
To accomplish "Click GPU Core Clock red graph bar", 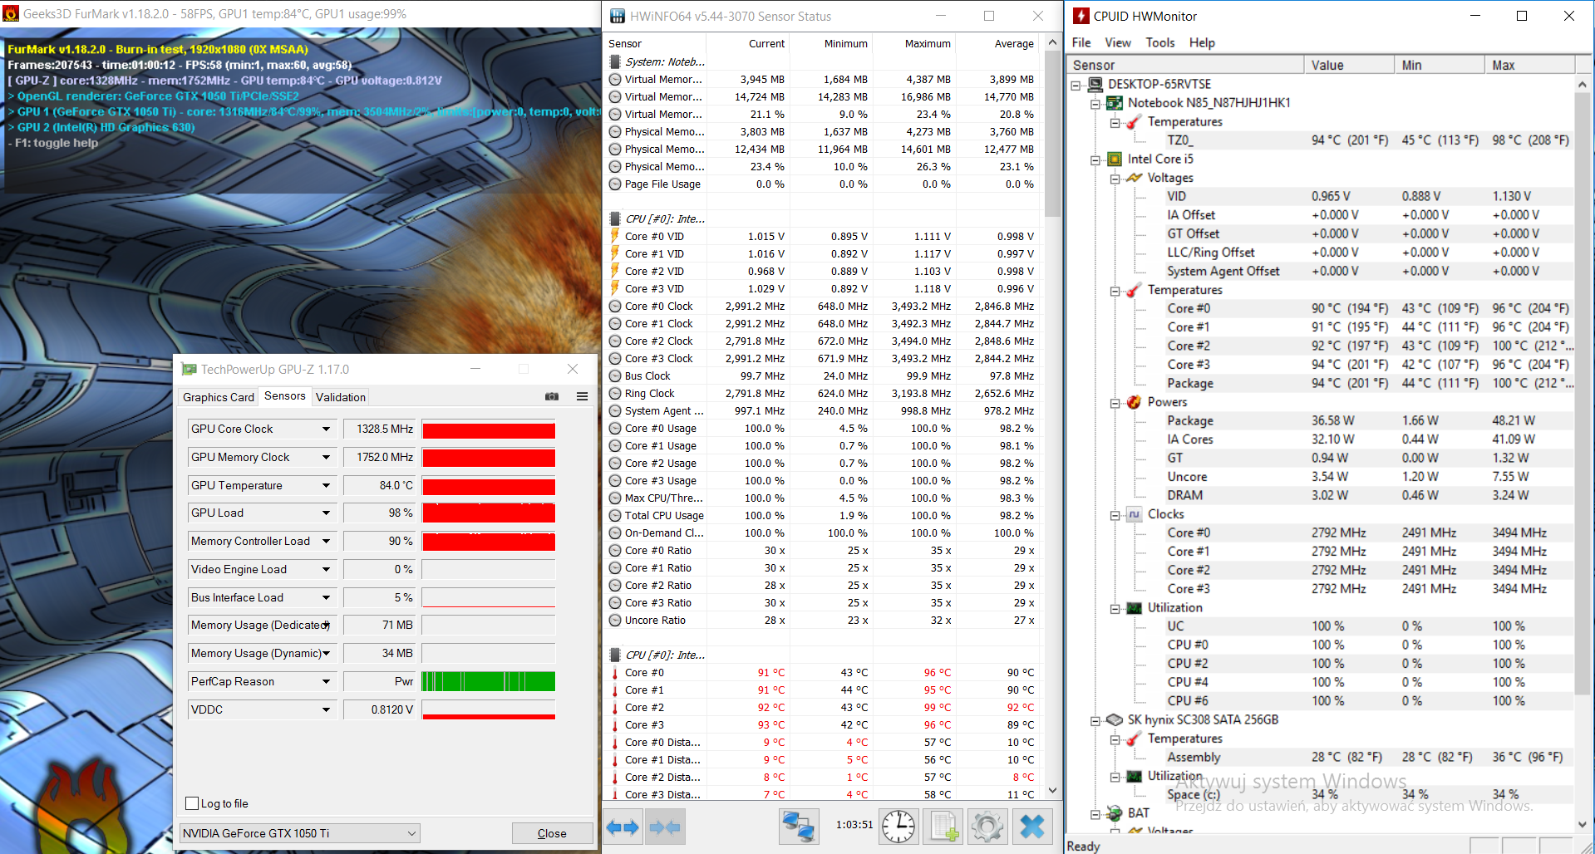I will click(x=489, y=429).
